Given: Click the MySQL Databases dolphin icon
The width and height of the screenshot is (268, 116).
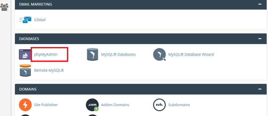Looking at the screenshot, I should [92, 54].
